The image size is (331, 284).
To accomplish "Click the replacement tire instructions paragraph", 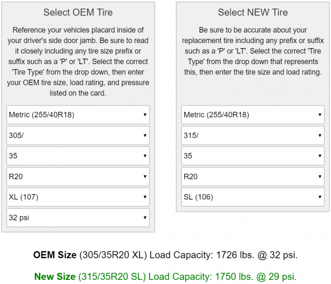I will (253, 51).
